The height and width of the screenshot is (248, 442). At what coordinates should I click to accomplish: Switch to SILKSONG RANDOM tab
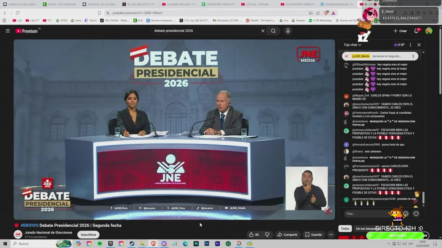pos(297,4)
